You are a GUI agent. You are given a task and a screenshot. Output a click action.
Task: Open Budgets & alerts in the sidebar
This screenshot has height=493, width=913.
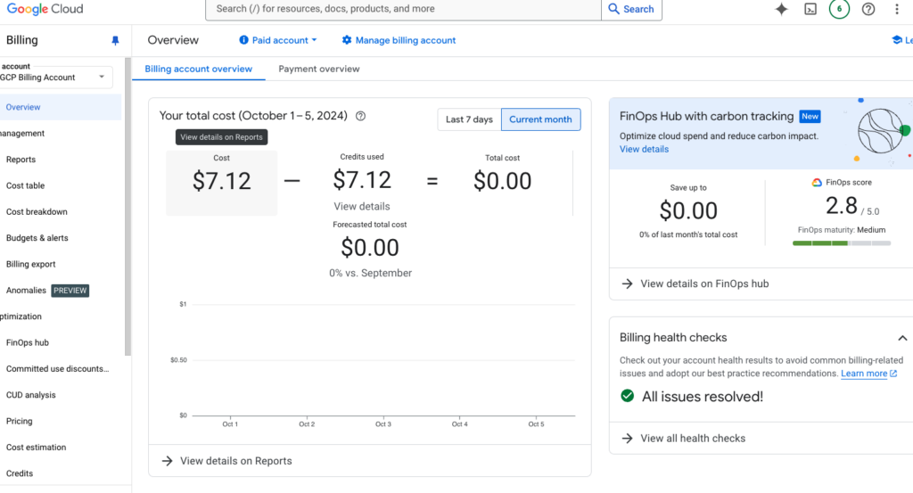37,238
